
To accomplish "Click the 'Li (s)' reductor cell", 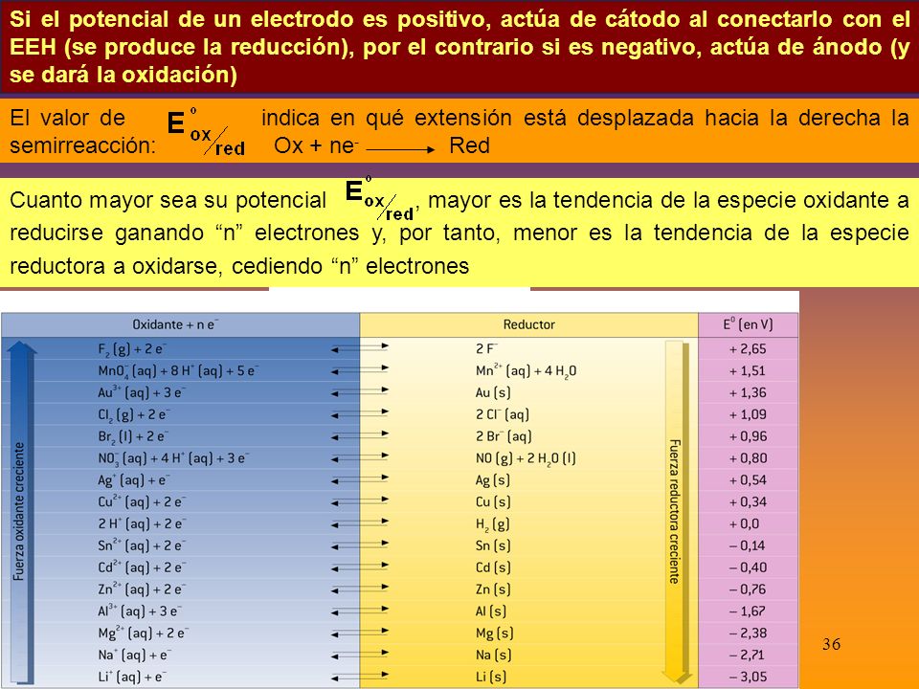I will [x=490, y=677].
